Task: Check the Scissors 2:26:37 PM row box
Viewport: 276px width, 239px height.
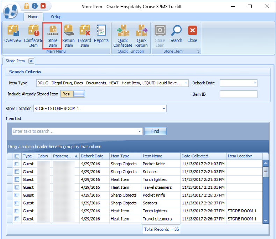Action: click(17, 203)
